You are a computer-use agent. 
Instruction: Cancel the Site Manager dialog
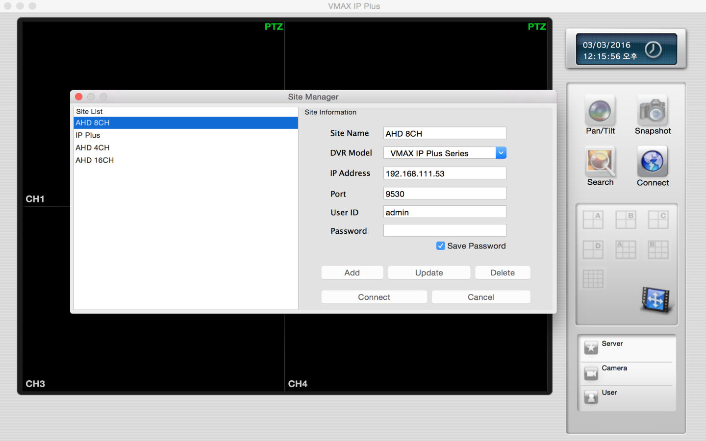[481, 297]
